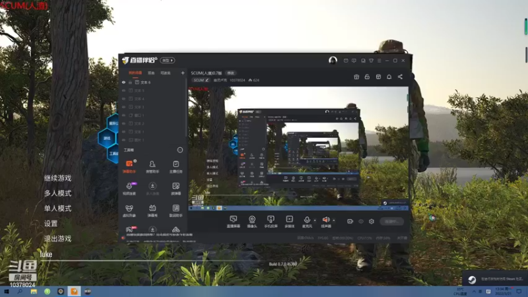
Task: Open the notification bell above the preview
Action: (389, 77)
